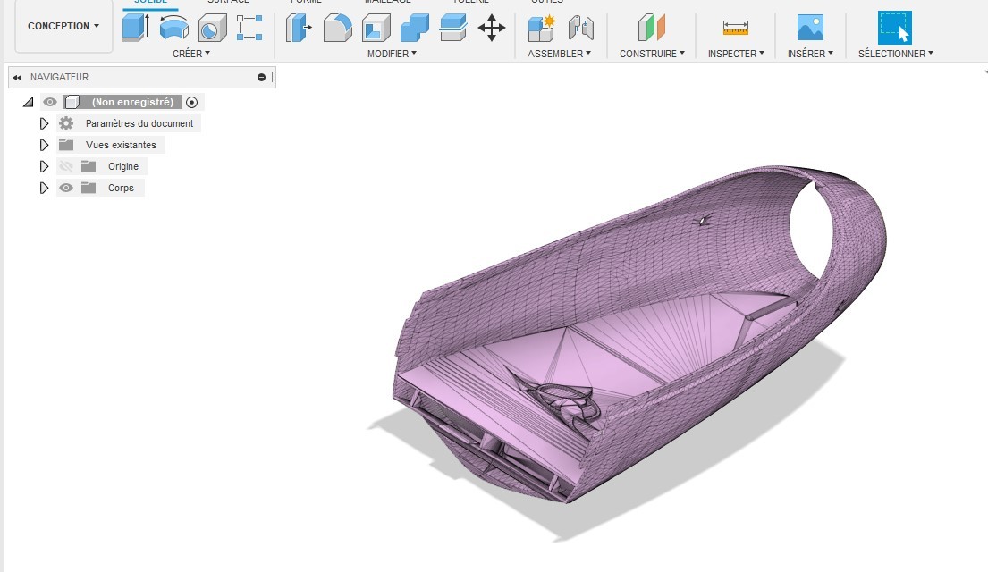988x572 pixels.
Task: Click the Offset Plane construct icon
Action: (x=652, y=29)
